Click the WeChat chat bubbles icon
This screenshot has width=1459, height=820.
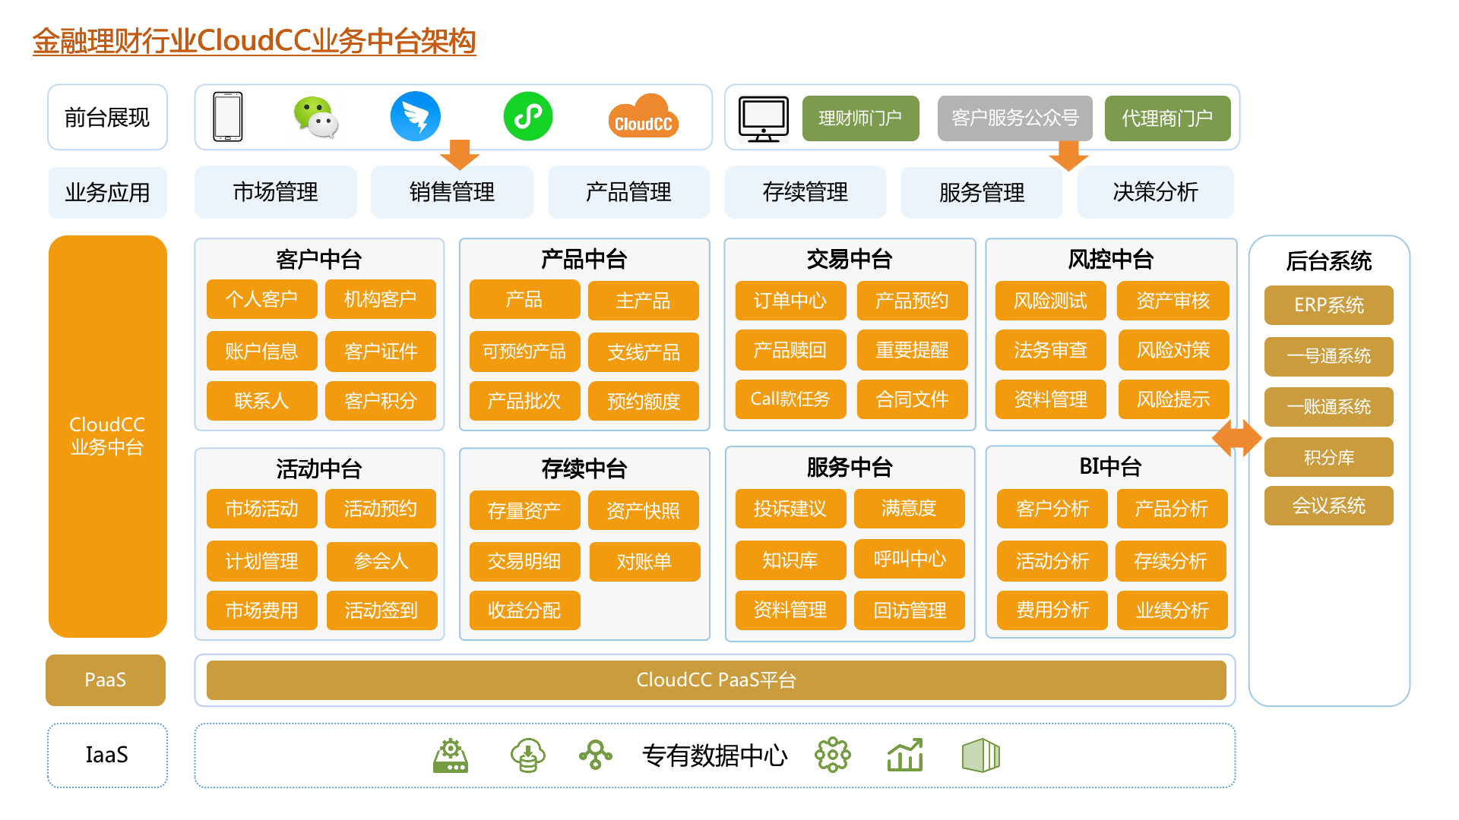(x=315, y=117)
